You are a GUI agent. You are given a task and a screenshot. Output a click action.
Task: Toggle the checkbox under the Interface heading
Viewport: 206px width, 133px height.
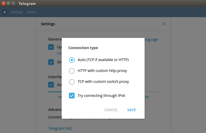pos(51,85)
